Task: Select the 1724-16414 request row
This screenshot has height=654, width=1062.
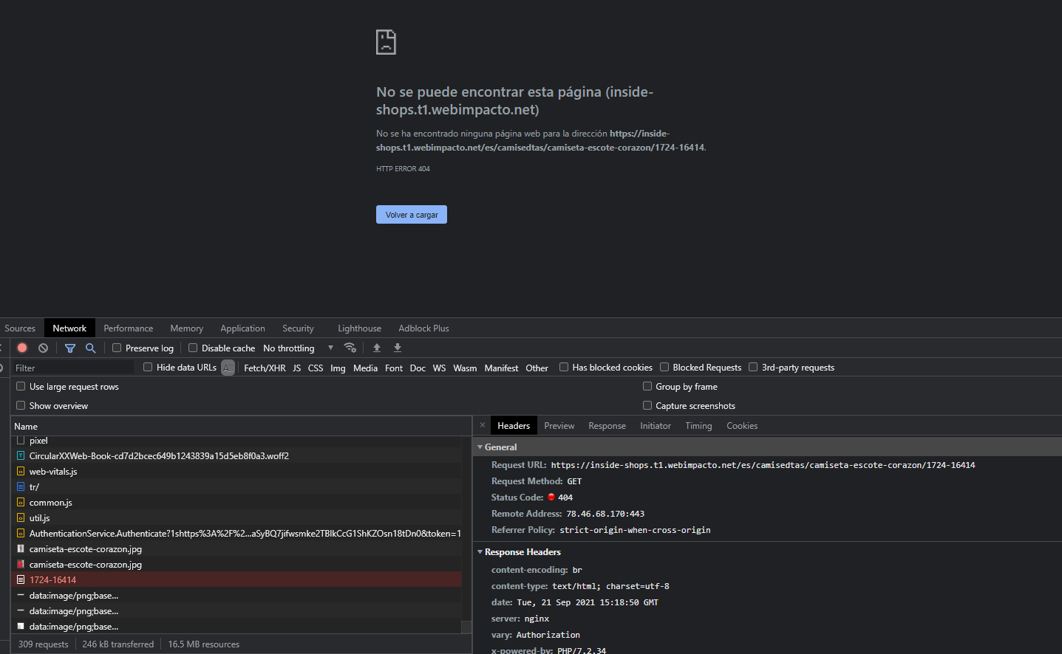Action: [x=236, y=579]
